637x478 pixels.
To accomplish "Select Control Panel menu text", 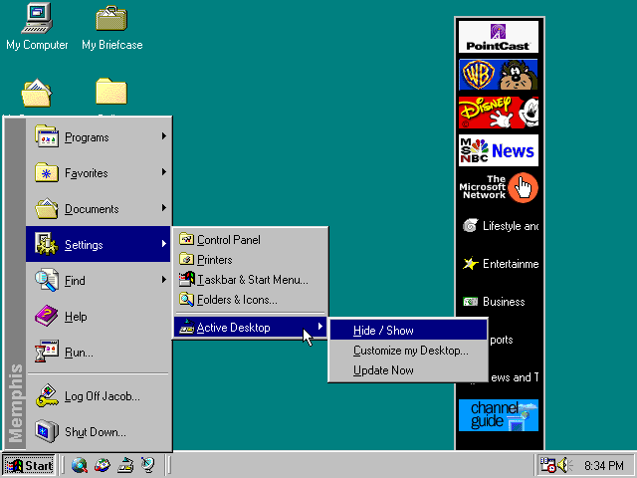I will (229, 240).
